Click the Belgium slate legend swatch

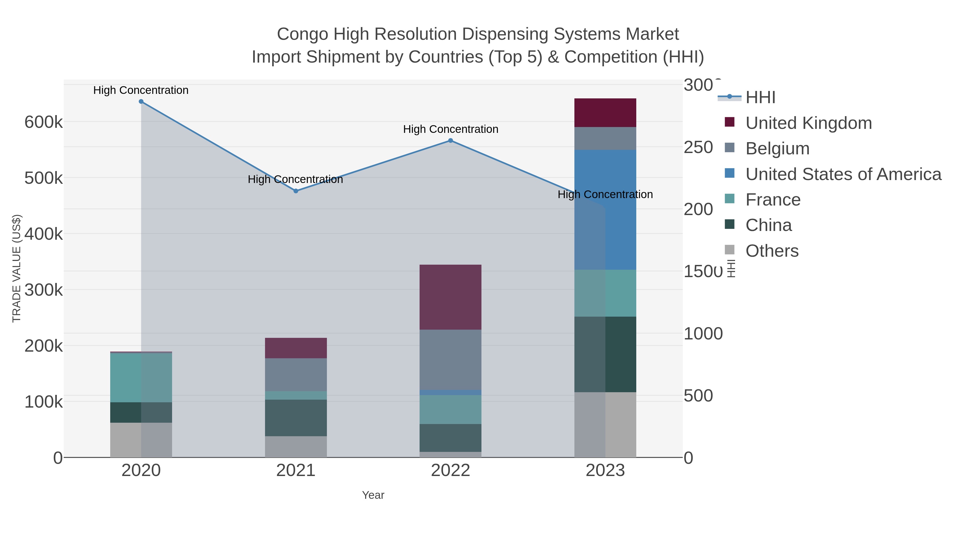pos(730,147)
